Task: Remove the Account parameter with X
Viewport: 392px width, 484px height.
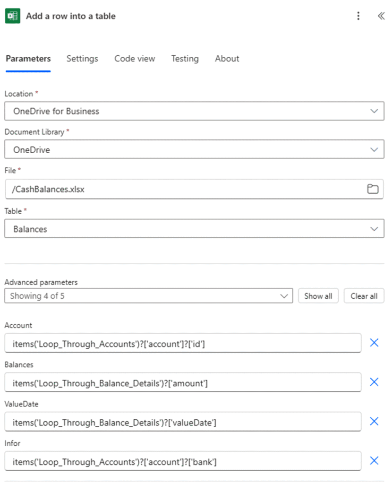Action: pyautogui.click(x=374, y=343)
